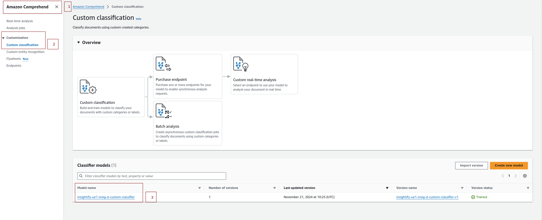Screen dimensions: 542x220
Task: Open Real-time analysis in sidebar
Action: tap(20, 21)
